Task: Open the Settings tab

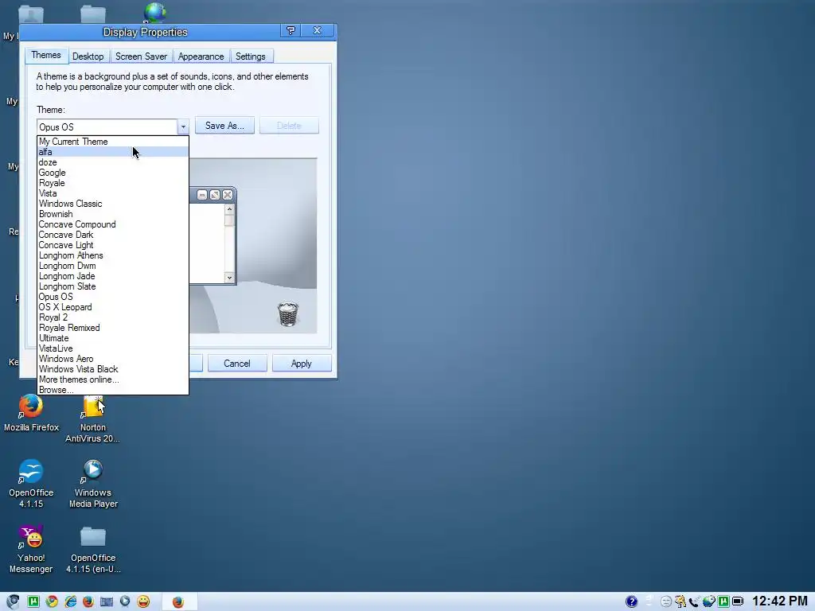Action: [x=251, y=56]
